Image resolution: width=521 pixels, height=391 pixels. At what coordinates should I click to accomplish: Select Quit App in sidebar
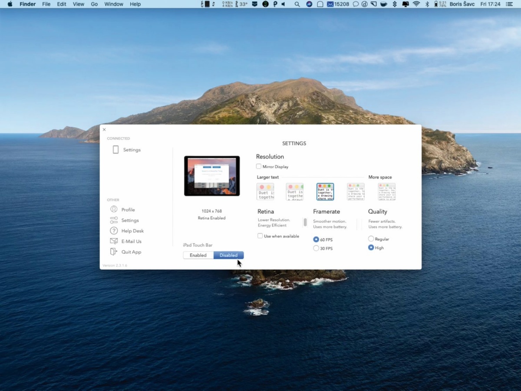pos(131,252)
